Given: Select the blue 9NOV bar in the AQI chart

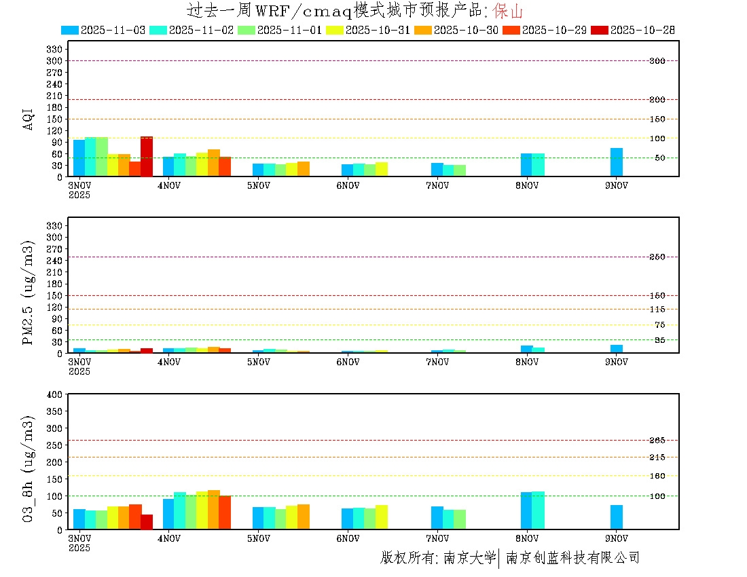Looking at the screenshot, I should (617, 162).
